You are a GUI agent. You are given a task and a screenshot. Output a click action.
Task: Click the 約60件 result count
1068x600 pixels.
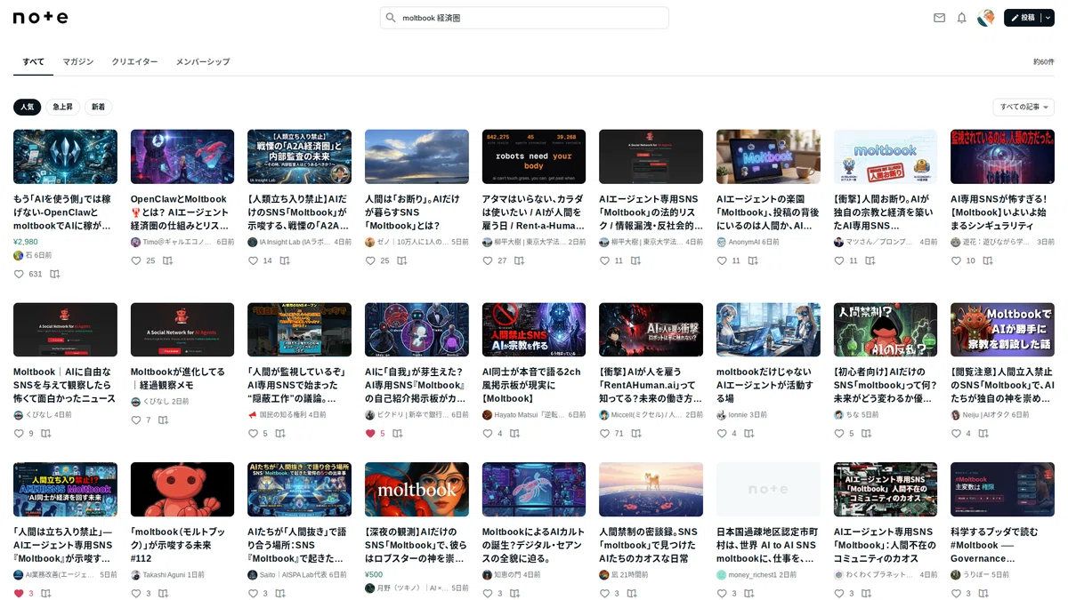click(x=1043, y=61)
